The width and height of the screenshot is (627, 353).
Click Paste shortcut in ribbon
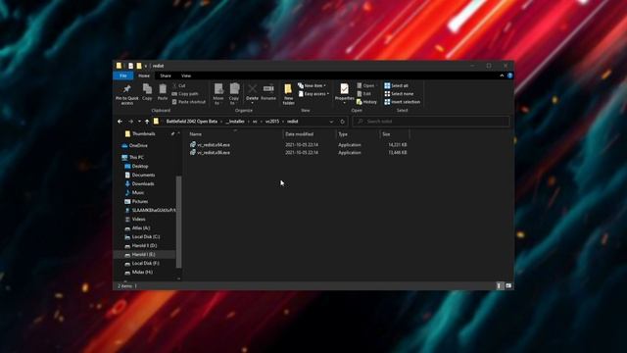[189, 102]
